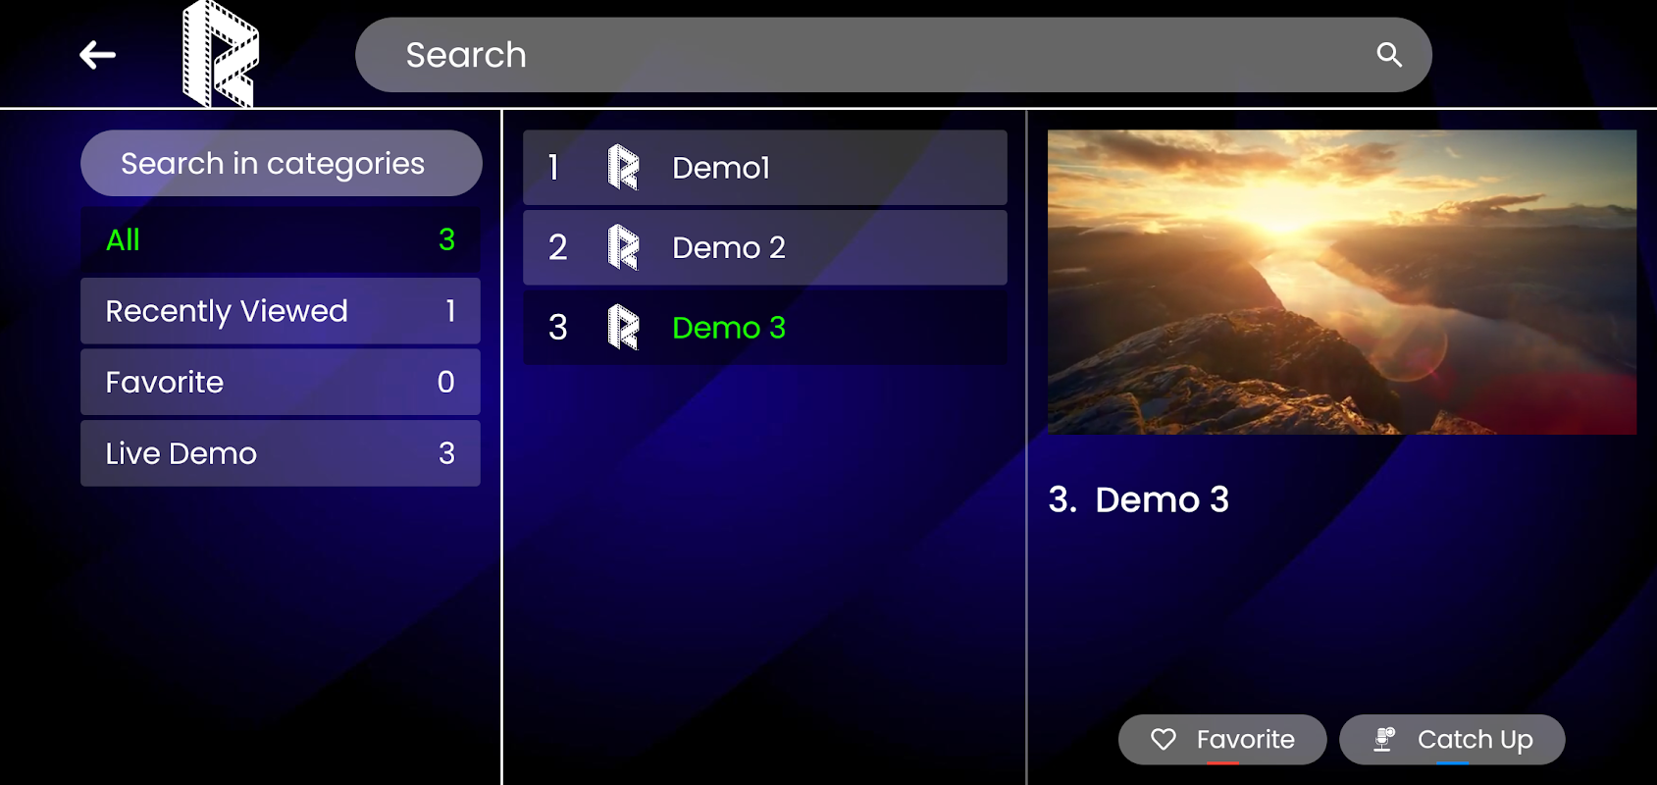Image resolution: width=1657 pixels, height=785 pixels.
Task: Click channel number 1 in the list
Action: pyautogui.click(x=553, y=168)
